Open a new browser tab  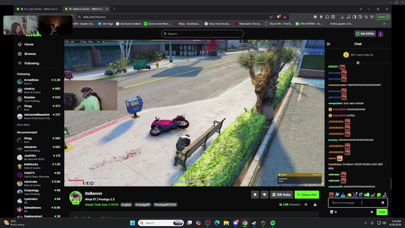114,9
